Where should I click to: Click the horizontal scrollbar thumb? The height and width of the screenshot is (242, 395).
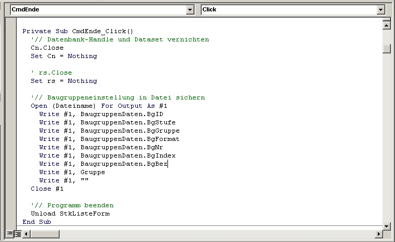point(45,234)
